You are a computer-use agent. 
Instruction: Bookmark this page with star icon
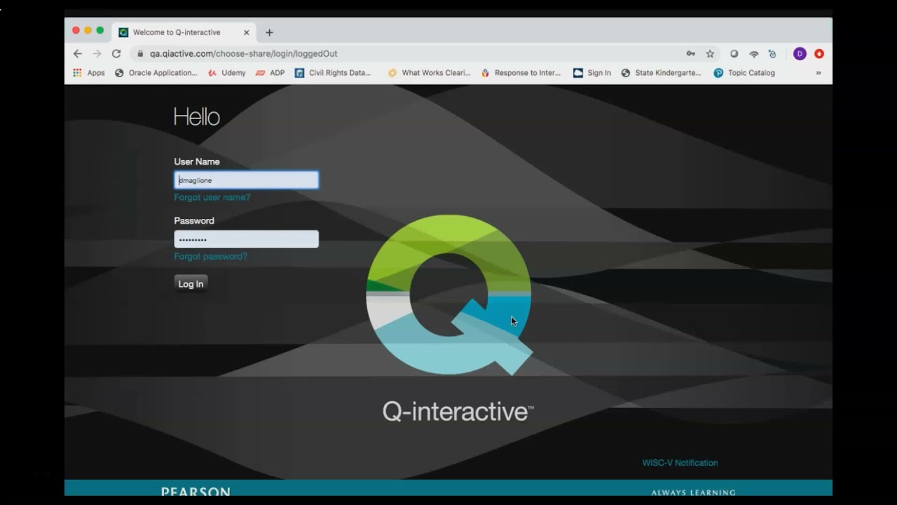pos(710,53)
